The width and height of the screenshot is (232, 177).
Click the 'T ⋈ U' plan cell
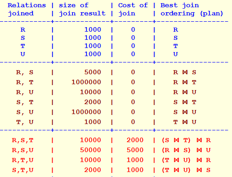click(184, 122)
